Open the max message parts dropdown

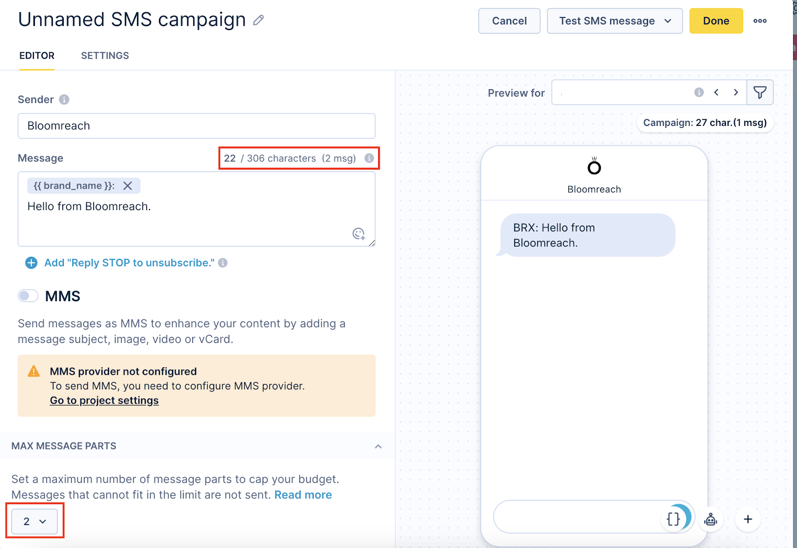pos(34,521)
